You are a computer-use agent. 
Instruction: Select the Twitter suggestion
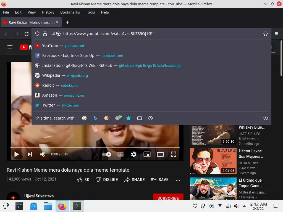click(x=151, y=105)
